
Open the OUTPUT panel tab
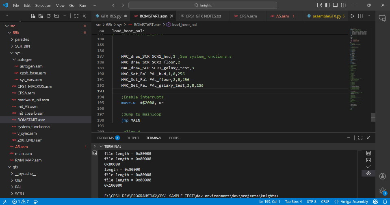(133, 138)
